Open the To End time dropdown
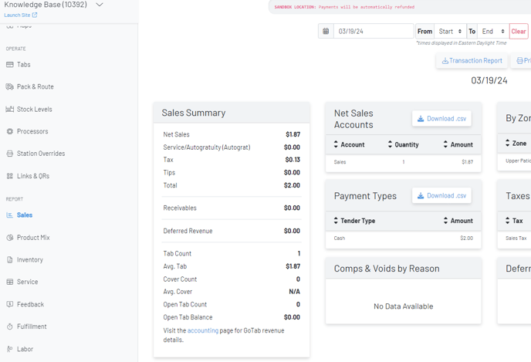 tap(492, 32)
